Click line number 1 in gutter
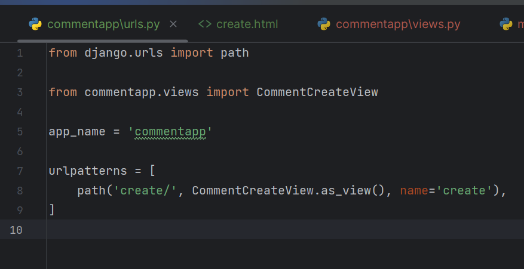This screenshot has width=524, height=269. click(20, 53)
